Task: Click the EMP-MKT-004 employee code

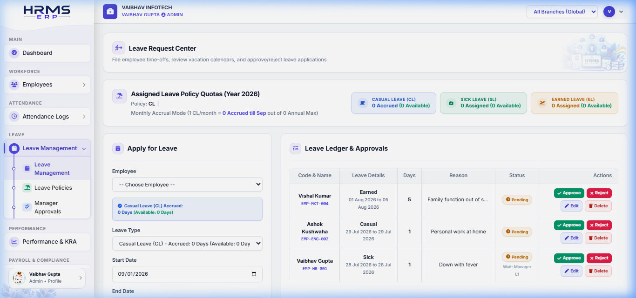Action: (315, 204)
